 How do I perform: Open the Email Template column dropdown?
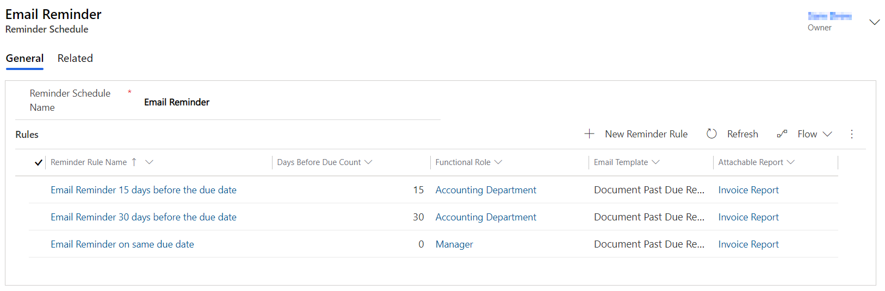tap(655, 162)
